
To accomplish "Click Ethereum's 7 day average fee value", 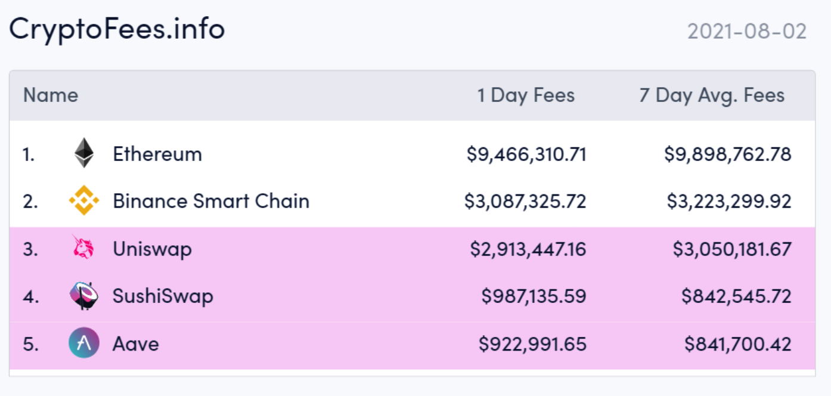I will [728, 153].
